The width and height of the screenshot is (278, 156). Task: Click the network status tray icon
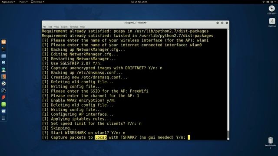264,2
